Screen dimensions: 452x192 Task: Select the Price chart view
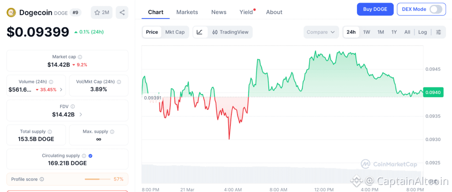point(152,32)
